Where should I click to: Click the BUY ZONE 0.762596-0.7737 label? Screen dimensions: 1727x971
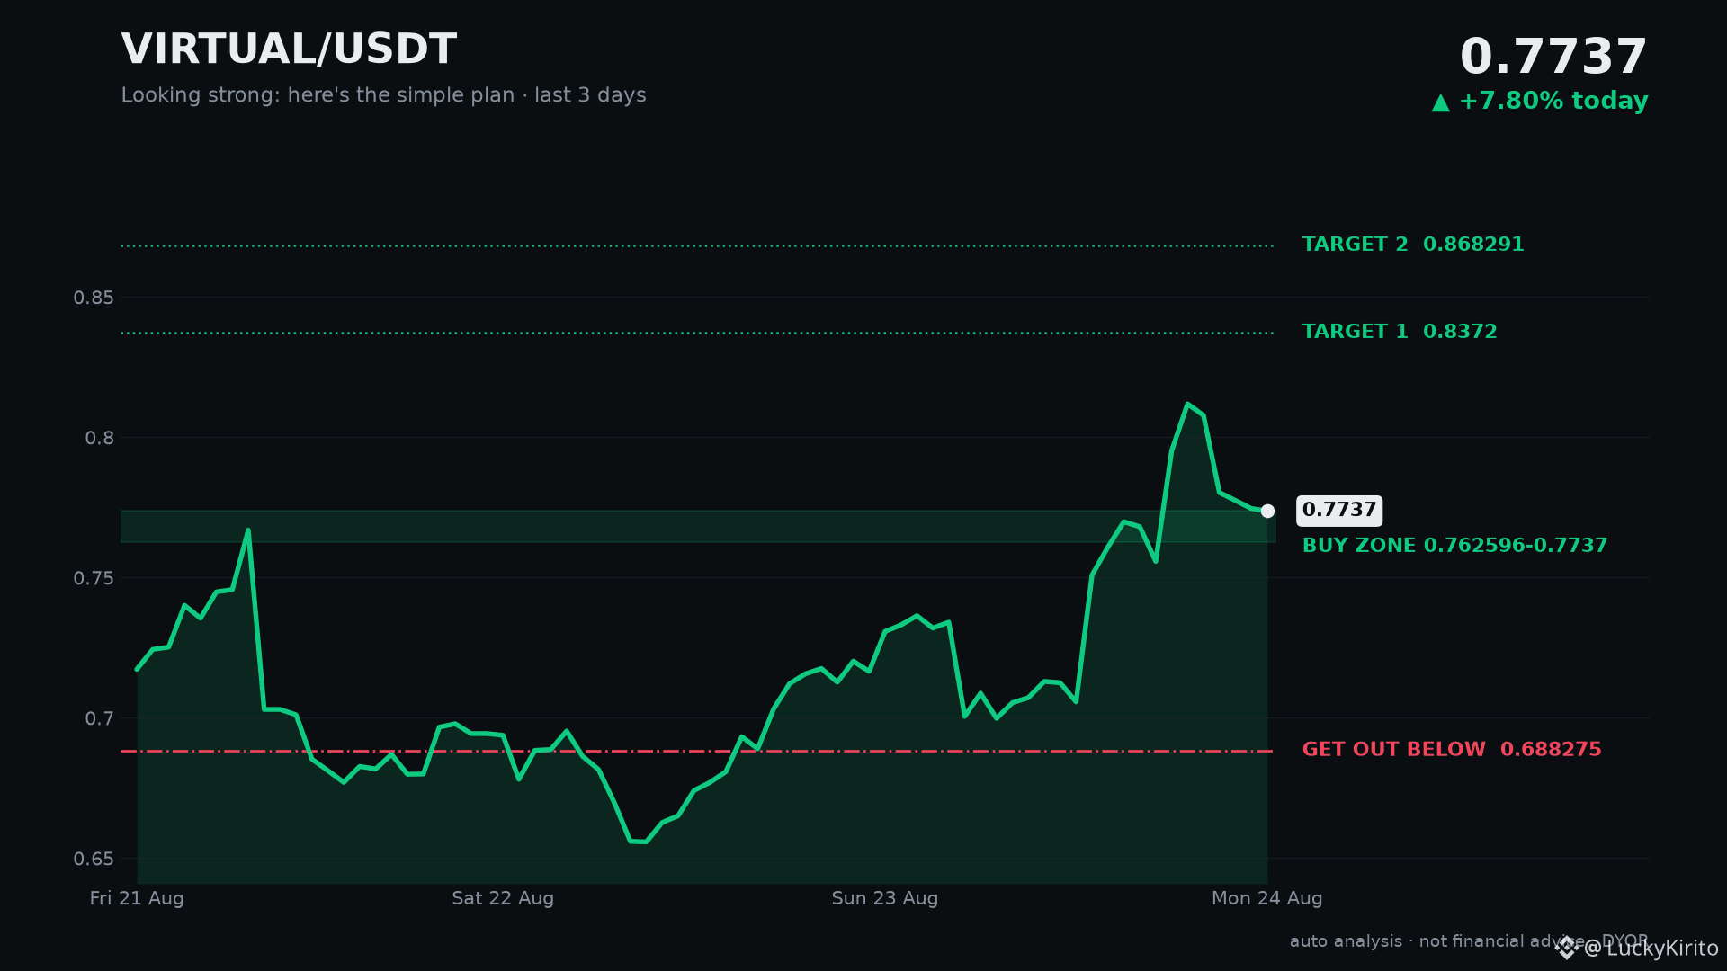[1454, 546]
